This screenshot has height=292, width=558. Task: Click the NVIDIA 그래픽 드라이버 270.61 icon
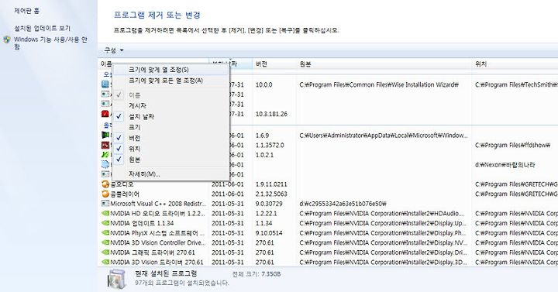click(x=105, y=252)
